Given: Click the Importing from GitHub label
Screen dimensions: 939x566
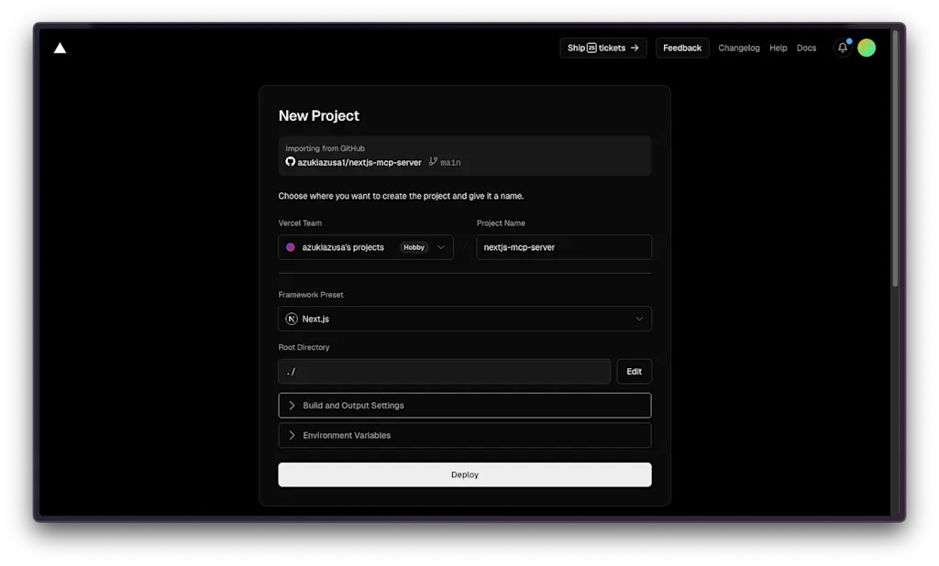Looking at the screenshot, I should [325, 148].
